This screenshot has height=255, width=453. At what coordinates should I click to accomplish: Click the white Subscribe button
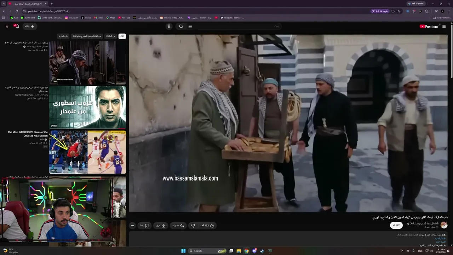[396, 225]
